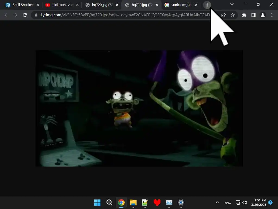
Task: Restore down the Chrome window
Action: tap(258, 4)
